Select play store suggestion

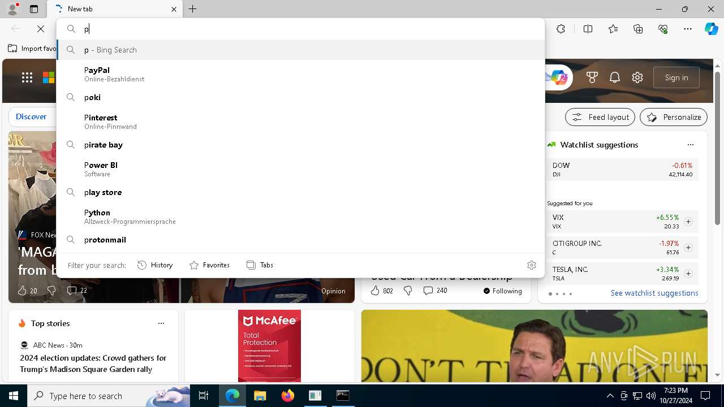300,192
